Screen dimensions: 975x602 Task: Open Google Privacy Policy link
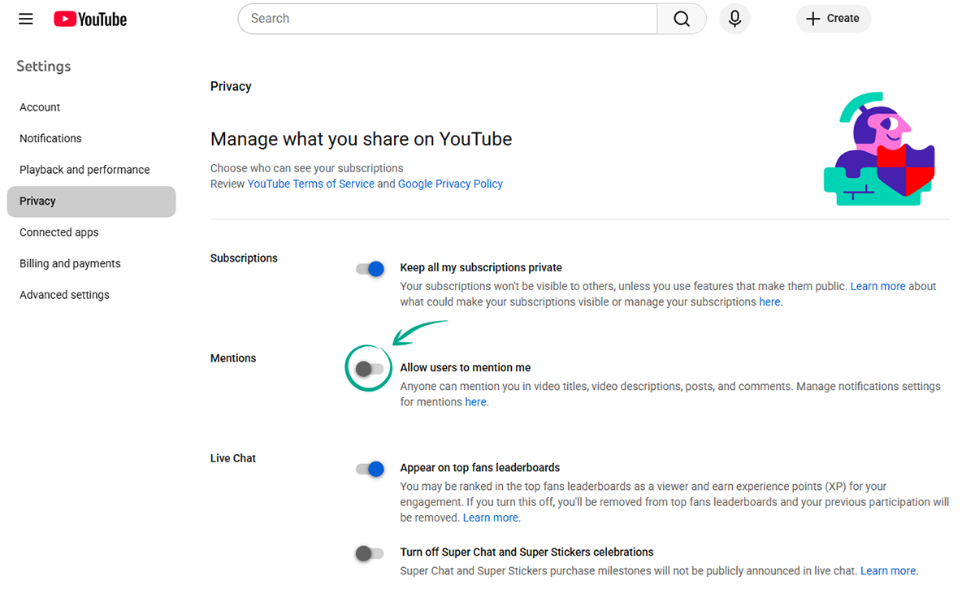pos(450,184)
